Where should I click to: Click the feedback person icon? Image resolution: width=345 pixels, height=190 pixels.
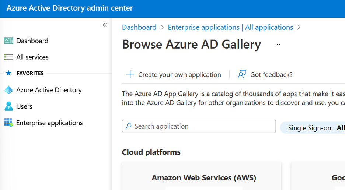(x=242, y=74)
